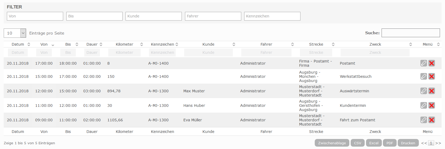Screen dimensions: 445x149
Task: Export the table as PDF
Action: (390, 143)
